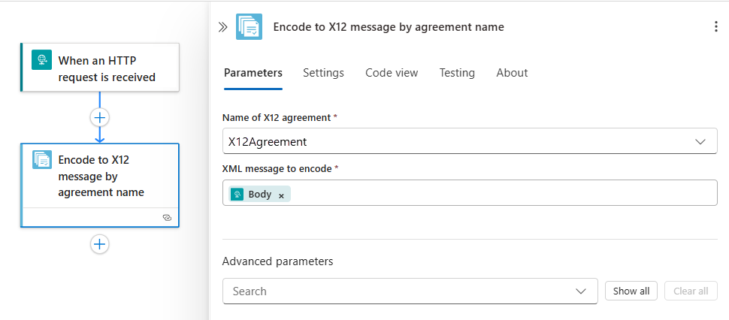
Task: Expand the Advanced parameters search dropdown
Action: pyautogui.click(x=580, y=291)
